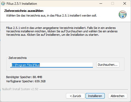Viewport: 131px width, 102px height.
Task: Click the Nullsoft Install System v2.50 label
Action: 20,89
